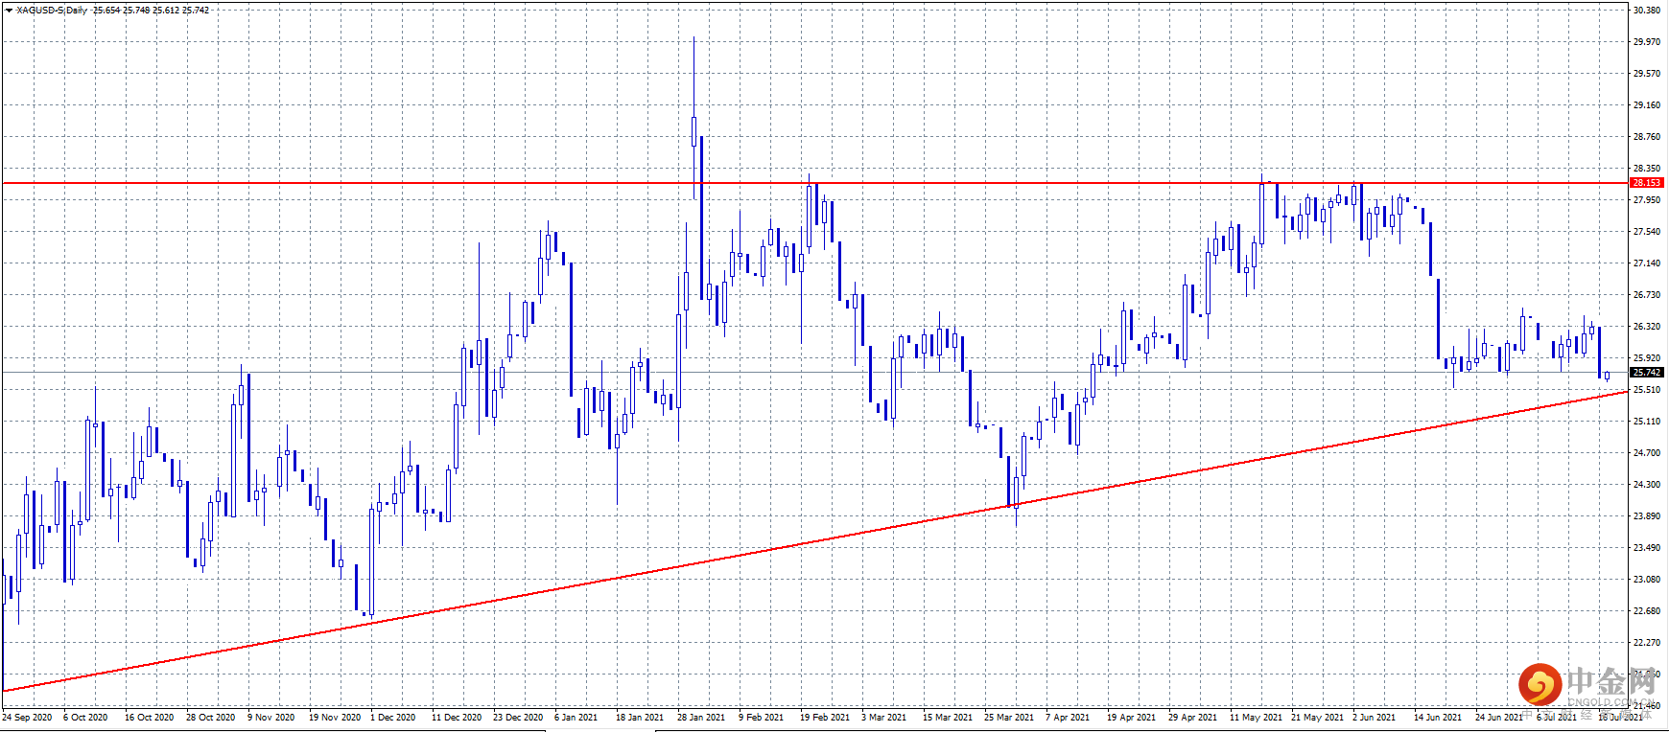Screen dimensions: 1669x732
Task: Click the 18 Jan 2021 date label
Action: coord(640,718)
